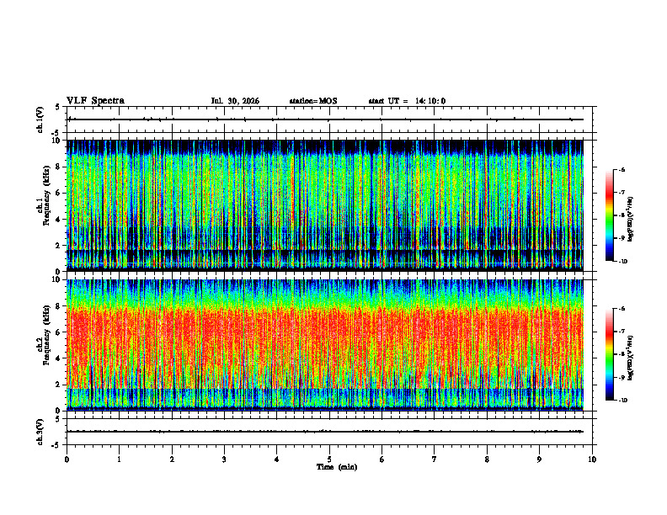Click the -6 tick on ch.2 colorbar
This screenshot has height=515, width=667.
click(x=622, y=309)
